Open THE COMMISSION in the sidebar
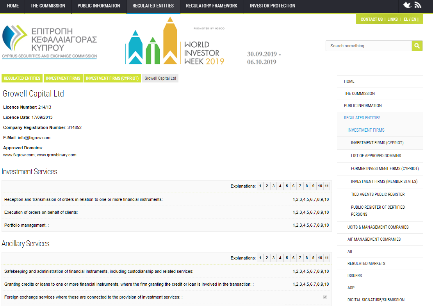433x306 pixels. coord(380,94)
